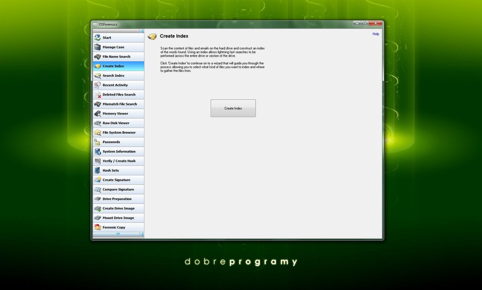Open Deleted Files Search icon

tap(98, 94)
